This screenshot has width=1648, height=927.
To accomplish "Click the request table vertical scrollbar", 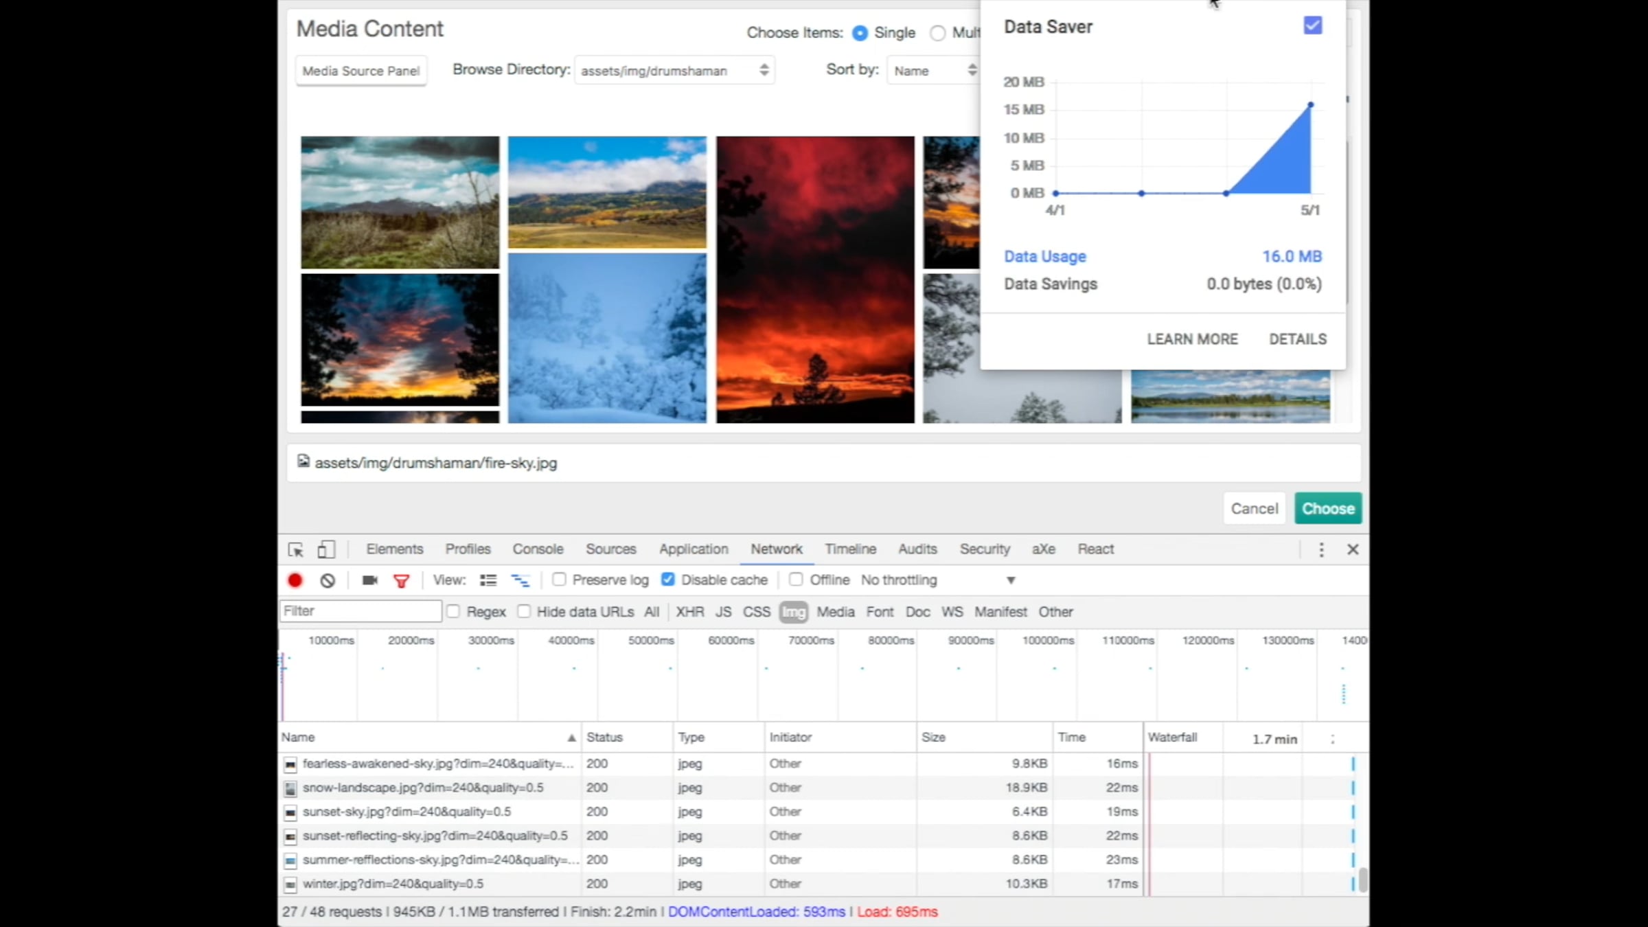I will click(x=1362, y=880).
